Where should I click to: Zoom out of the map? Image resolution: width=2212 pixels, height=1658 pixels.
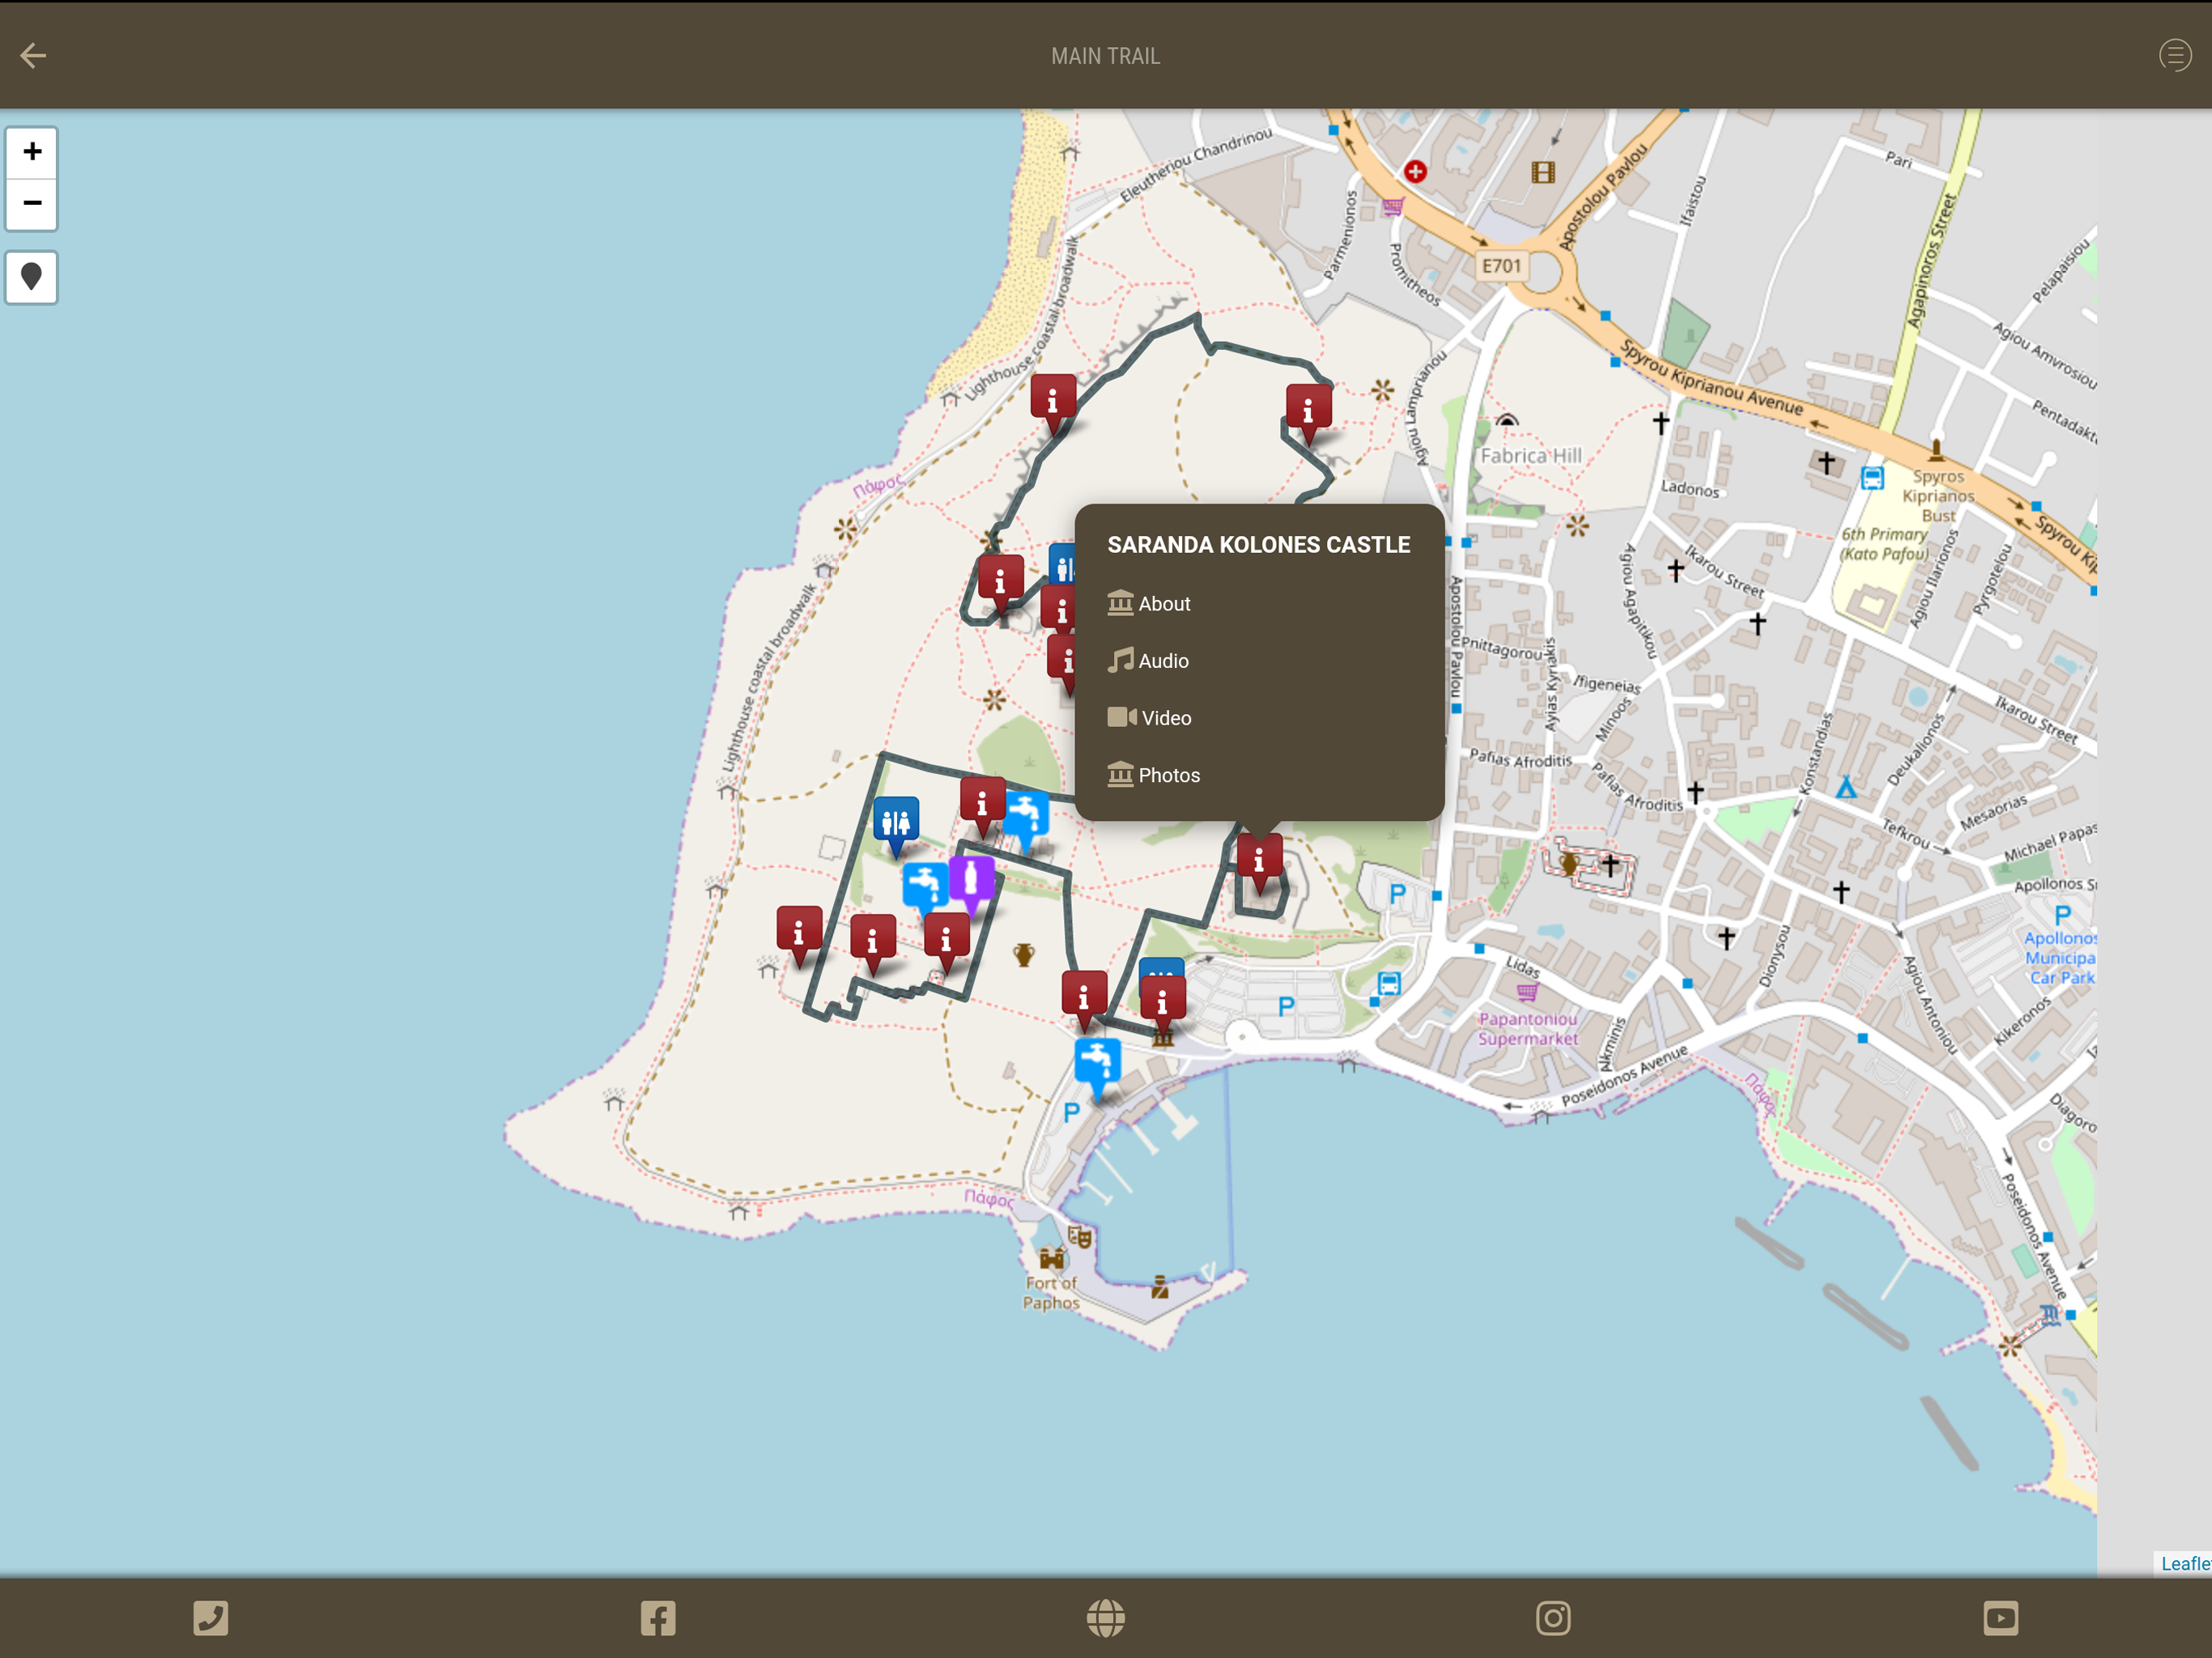32,204
